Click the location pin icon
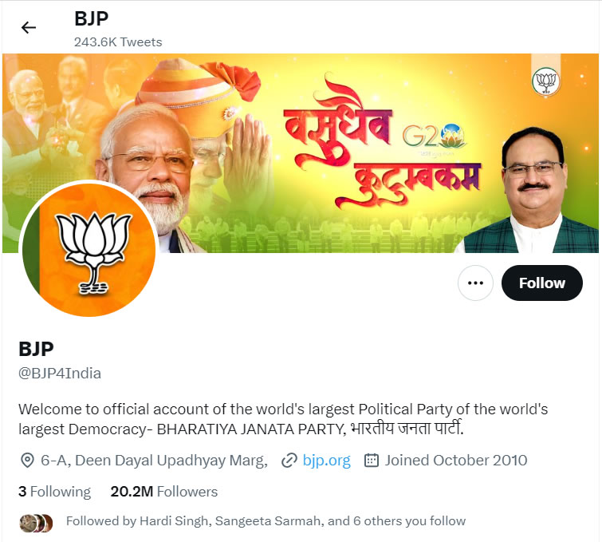This screenshot has width=602, height=542. pos(27,461)
